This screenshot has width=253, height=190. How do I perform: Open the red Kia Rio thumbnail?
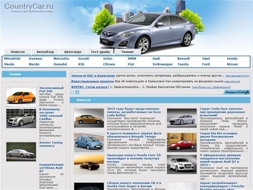point(182,142)
